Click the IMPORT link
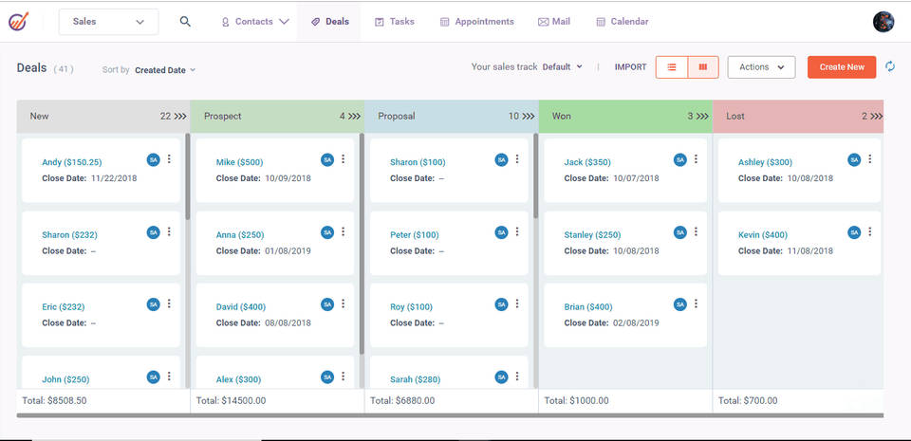The height and width of the screenshot is (441, 911). pyautogui.click(x=630, y=67)
